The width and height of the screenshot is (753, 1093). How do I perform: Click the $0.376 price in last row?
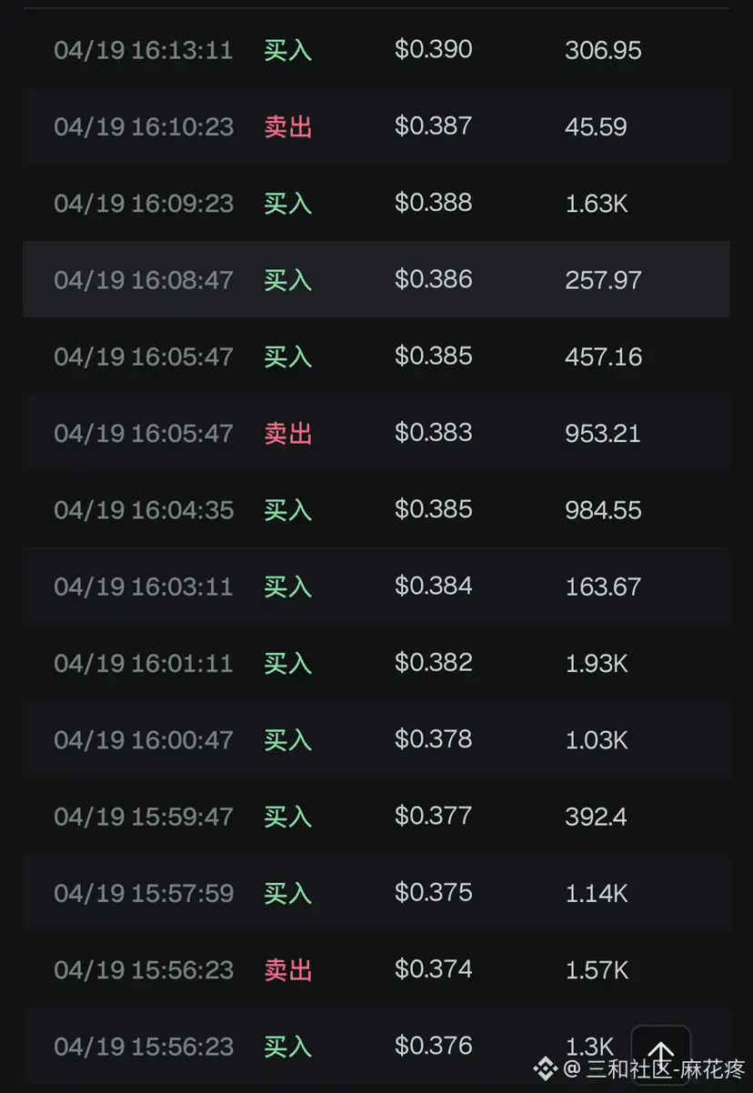[x=433, y=1047]
